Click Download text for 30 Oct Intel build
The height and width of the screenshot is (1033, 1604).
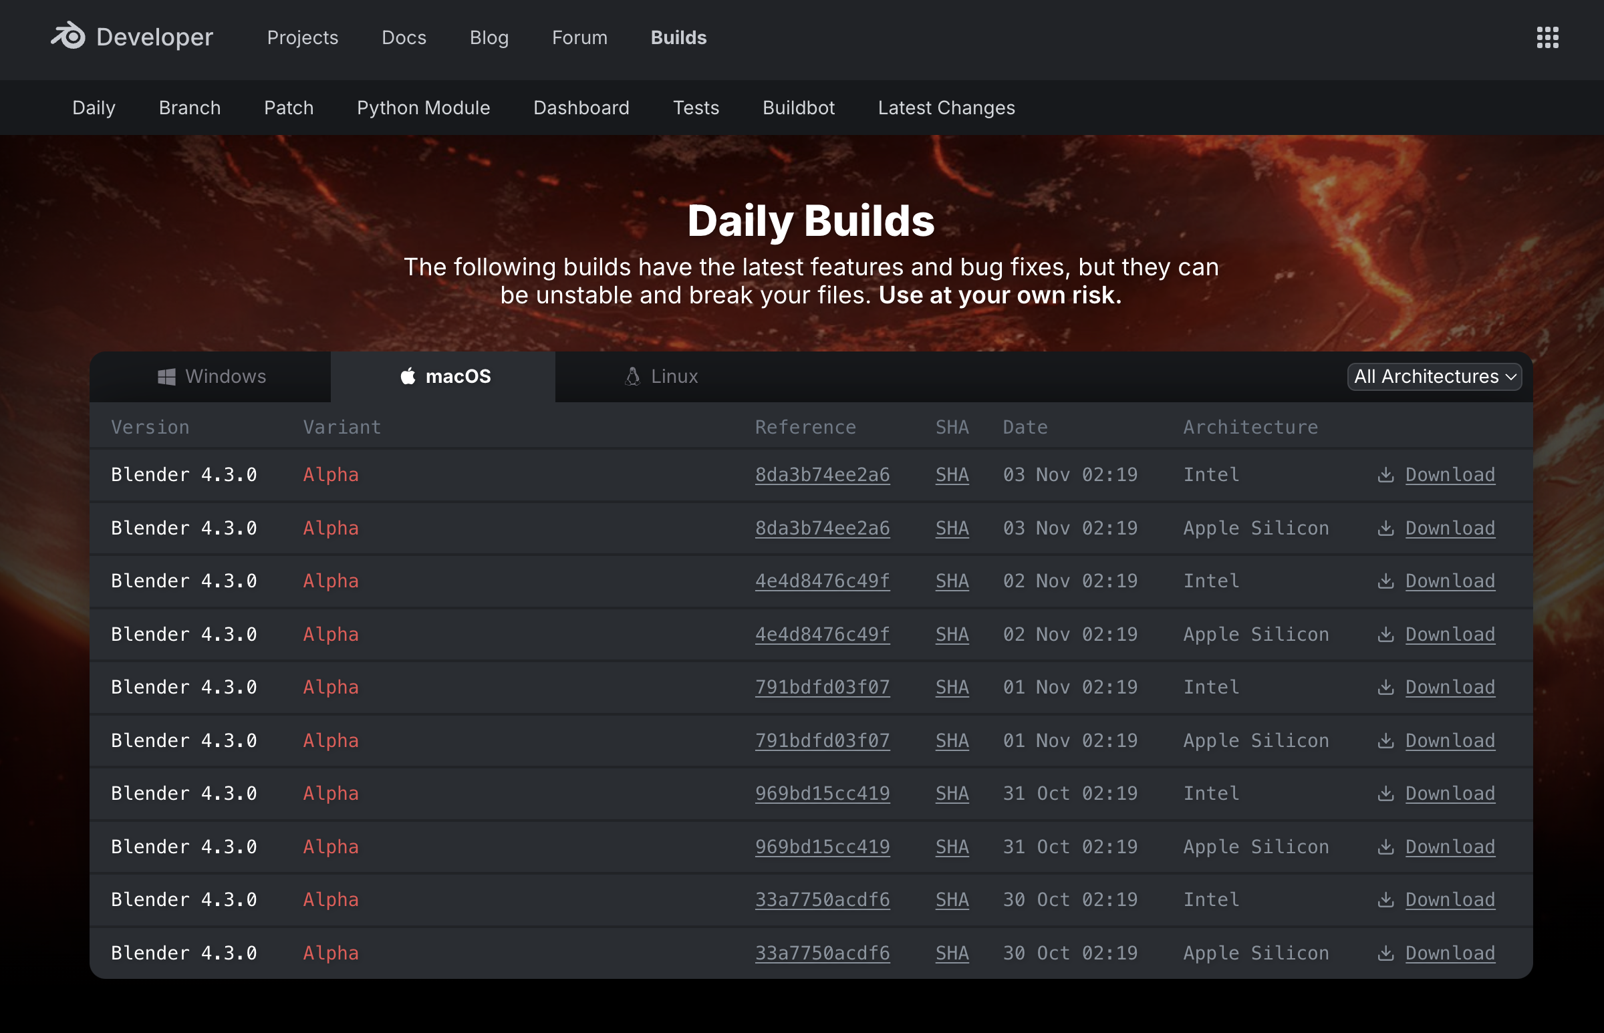click(x=1450, y=900)
